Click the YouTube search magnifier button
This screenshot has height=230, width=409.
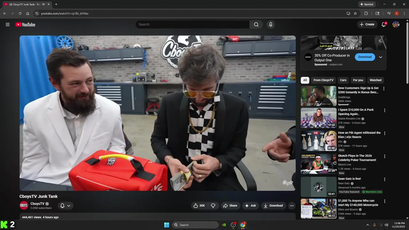click(x=256, y=25)
